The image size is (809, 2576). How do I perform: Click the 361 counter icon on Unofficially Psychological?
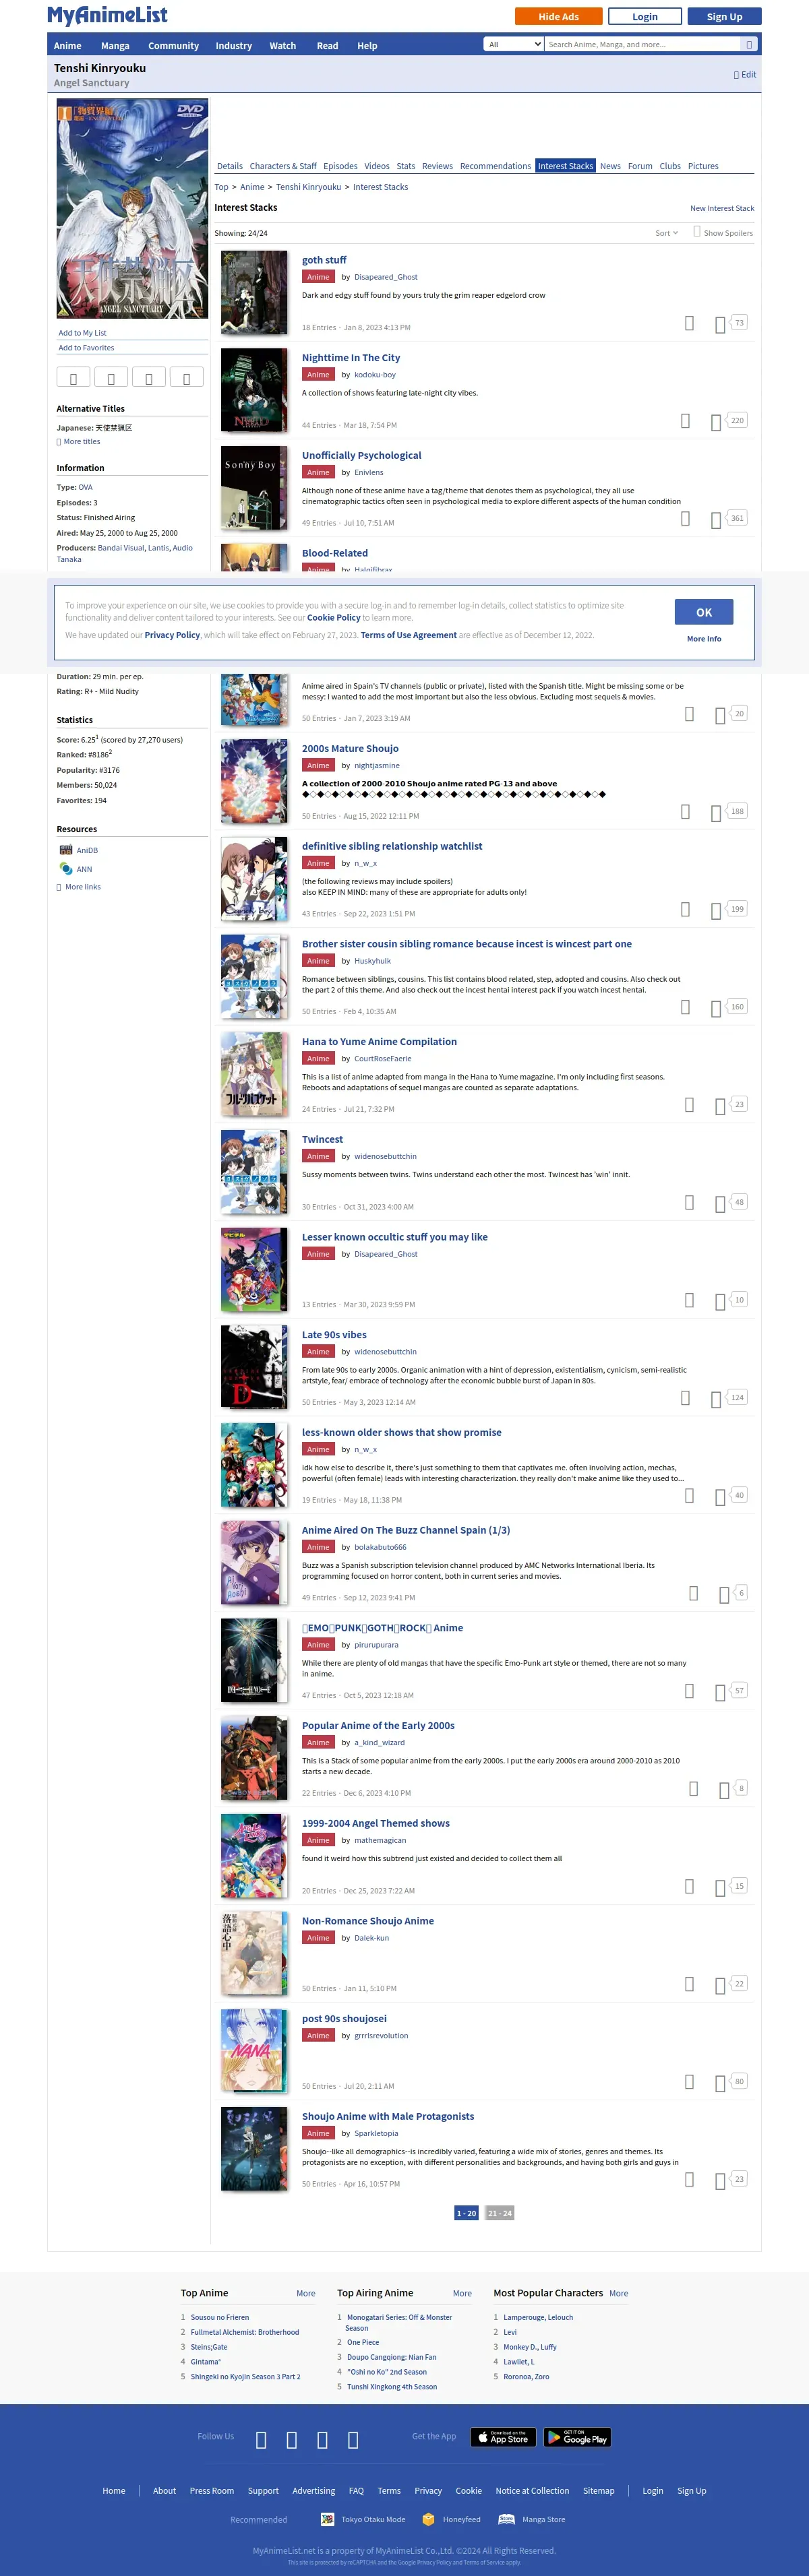click(737, 518)
